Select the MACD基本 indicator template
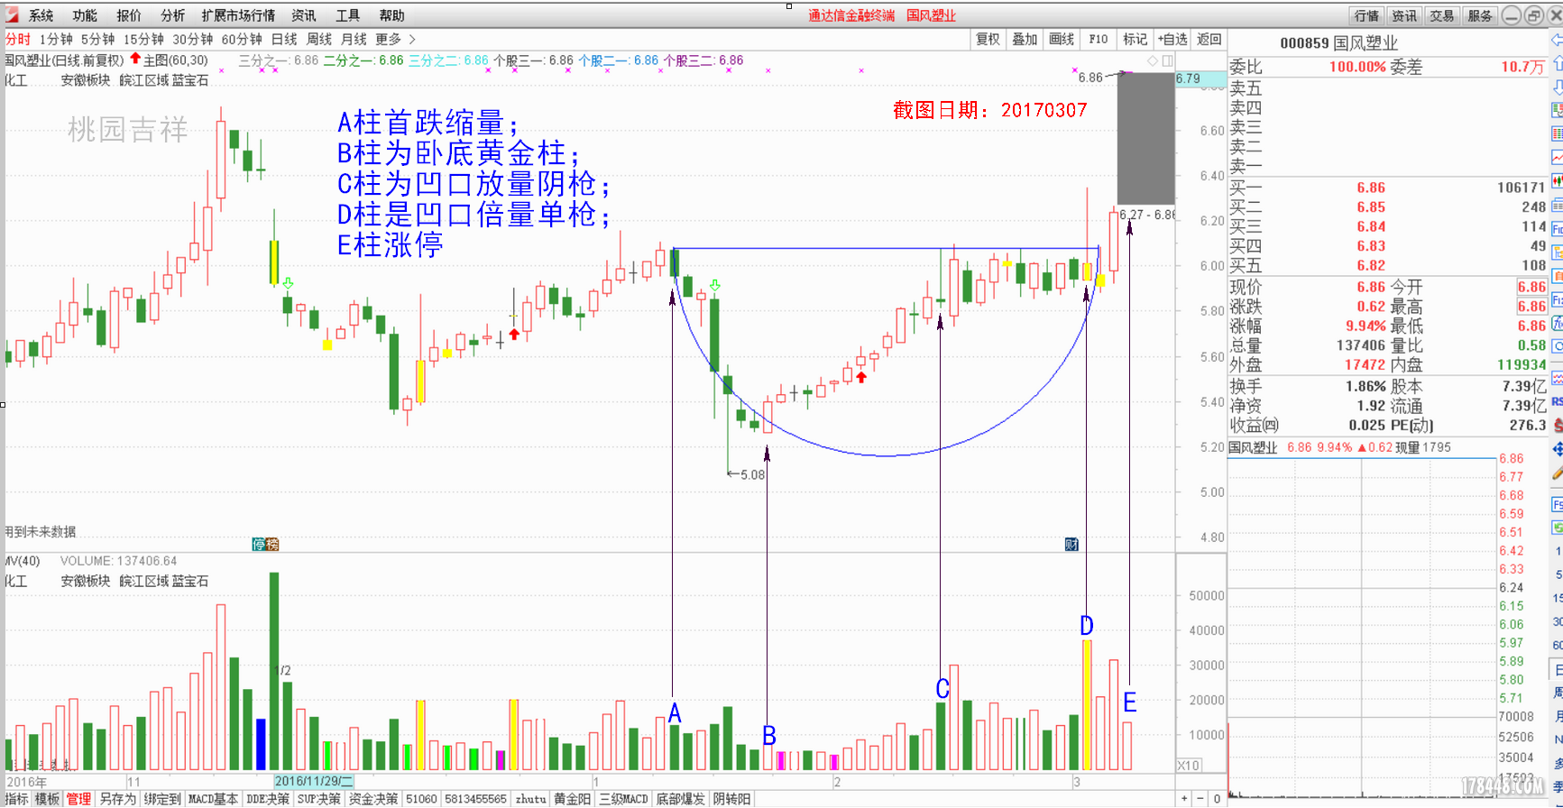 [213, 799]
